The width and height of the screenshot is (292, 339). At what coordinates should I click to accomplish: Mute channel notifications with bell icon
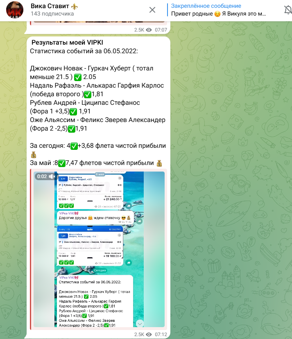point(287,10)
